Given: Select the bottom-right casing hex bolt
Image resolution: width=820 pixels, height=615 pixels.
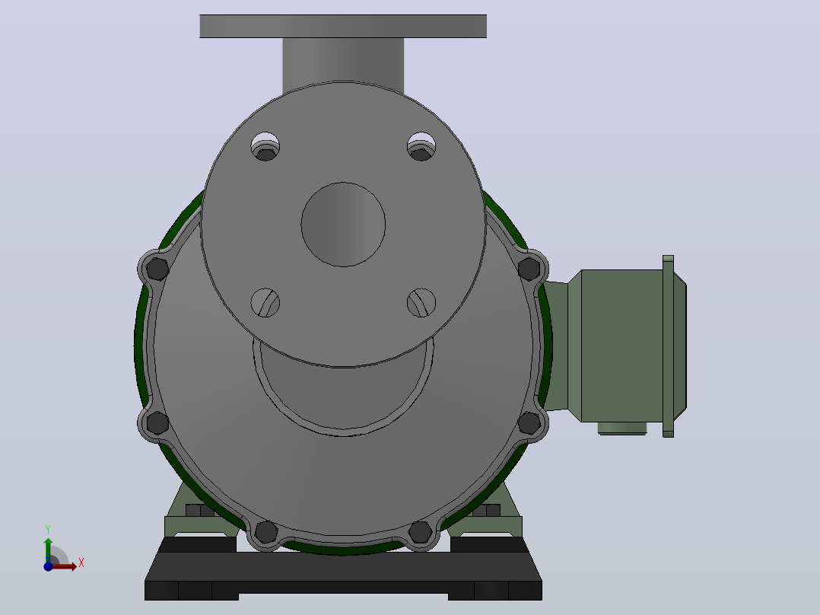Looking at the screenshot, I should point(420,532).
